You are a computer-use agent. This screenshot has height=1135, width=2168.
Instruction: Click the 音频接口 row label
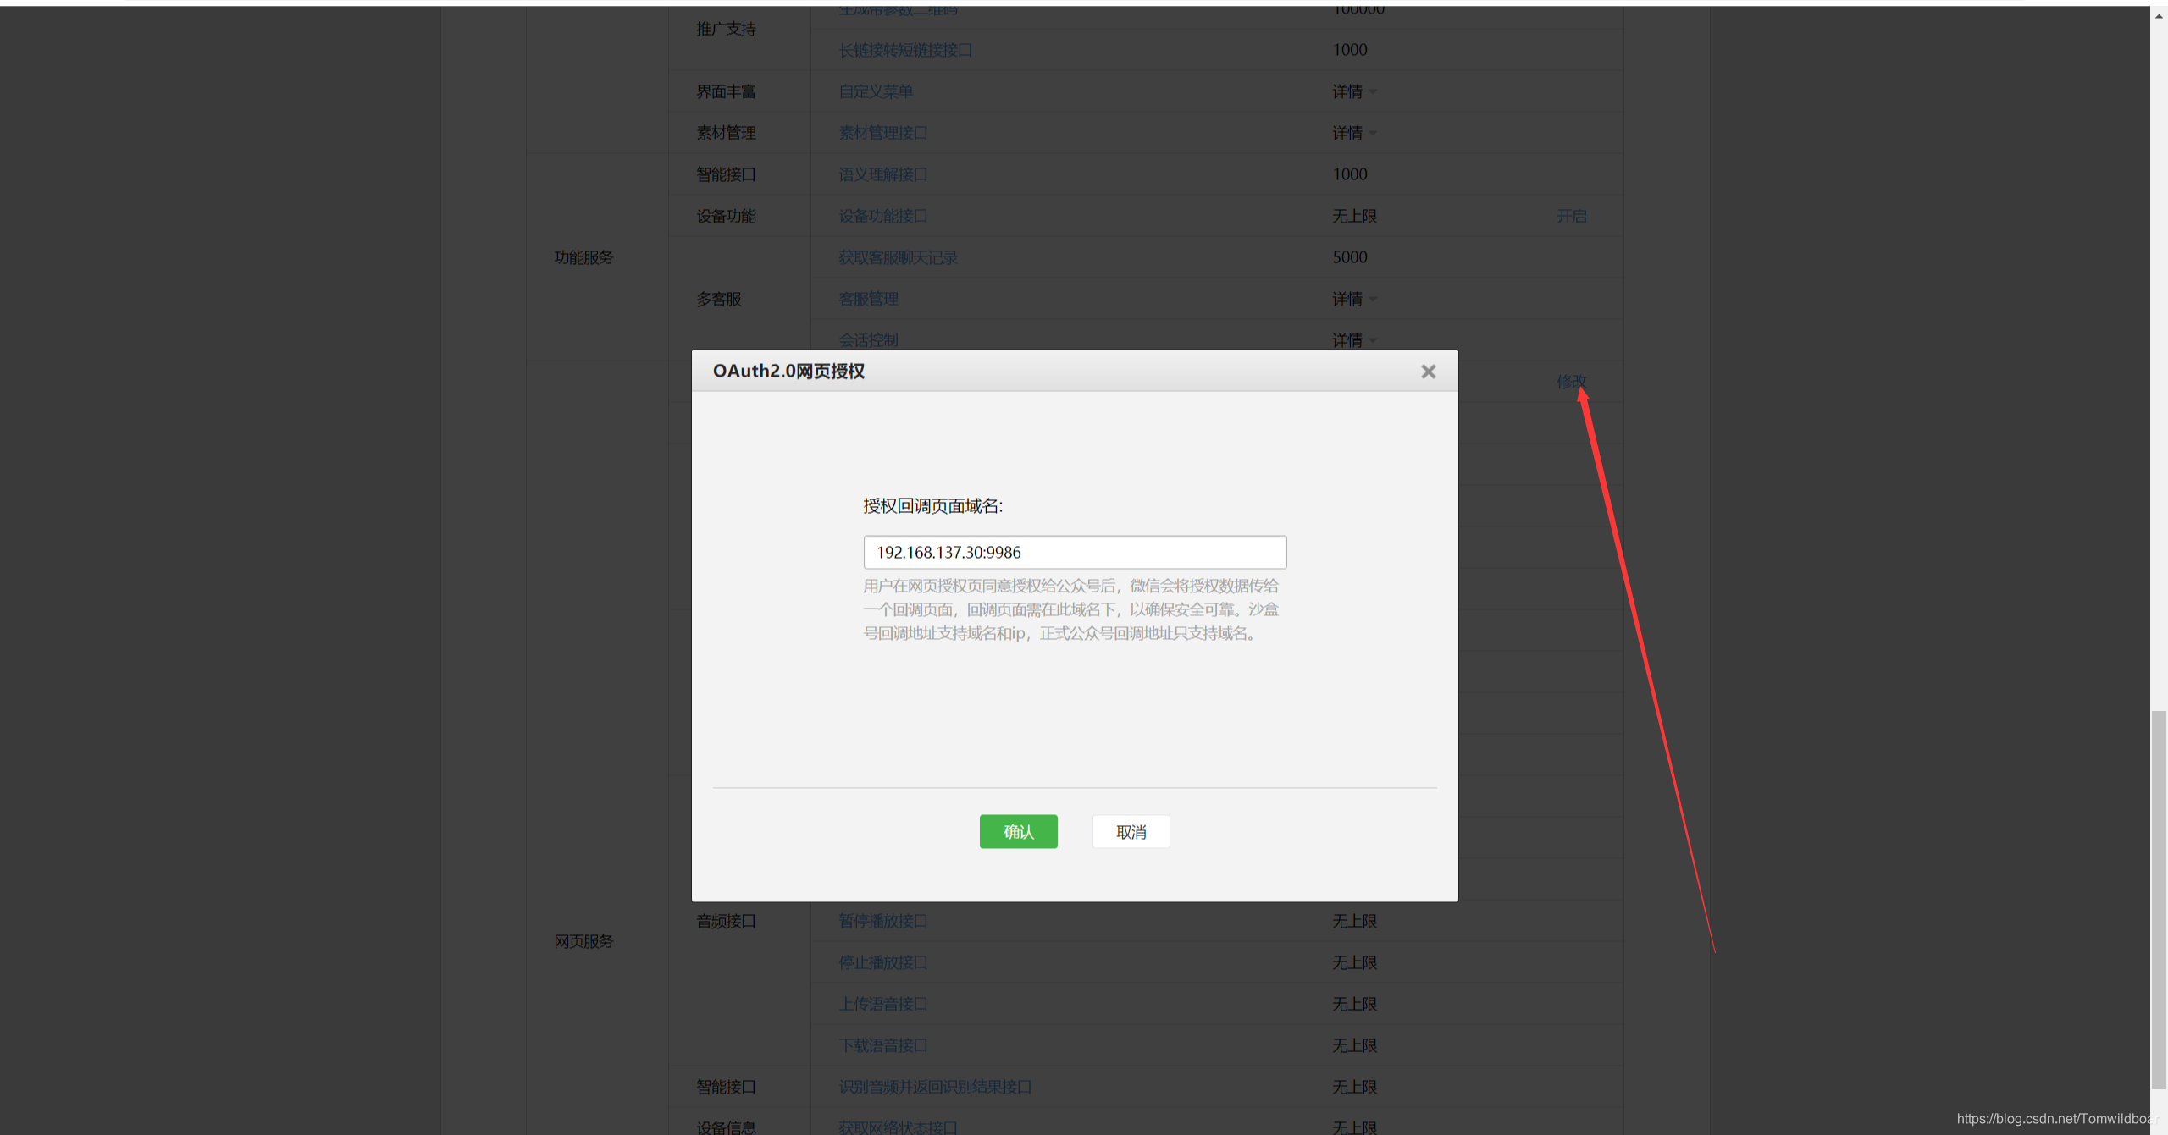(x=726, y=921)
